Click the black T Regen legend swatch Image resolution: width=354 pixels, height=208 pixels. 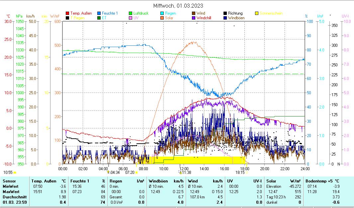pos(67,18)
